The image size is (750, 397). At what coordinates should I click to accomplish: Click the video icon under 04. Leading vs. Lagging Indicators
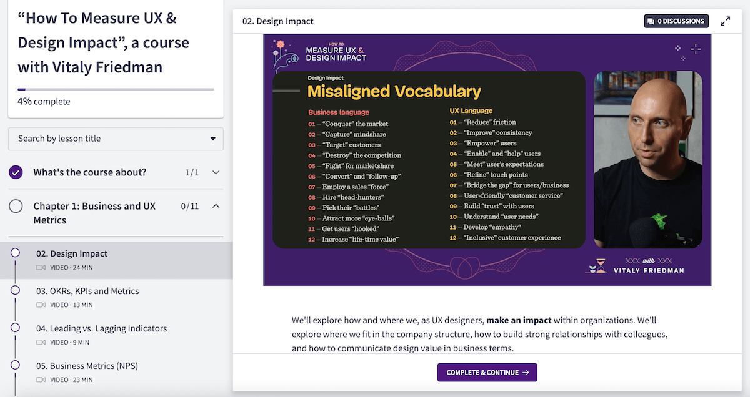coord(41,342)
